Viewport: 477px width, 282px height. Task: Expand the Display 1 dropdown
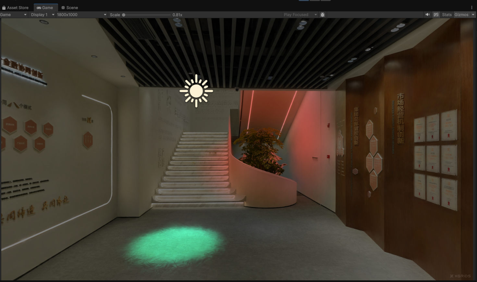pyautogui.click(x=43, y=15)
